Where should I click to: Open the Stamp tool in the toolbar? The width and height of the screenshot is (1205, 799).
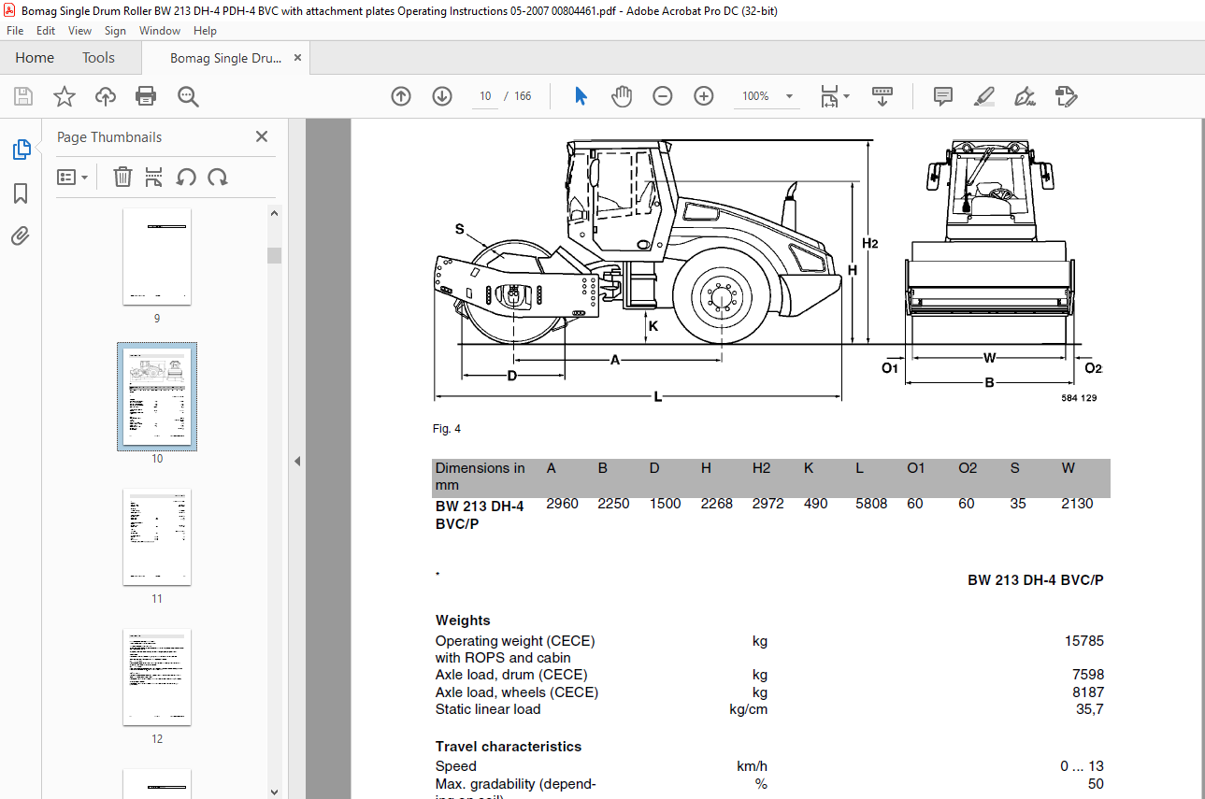tap(1067, 96)
